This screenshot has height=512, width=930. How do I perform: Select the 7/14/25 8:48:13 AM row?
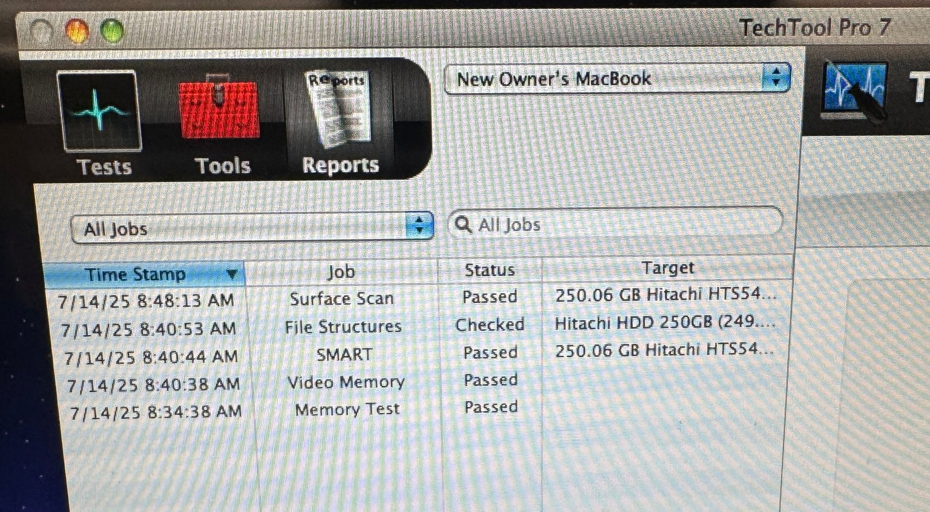tap(418, 298)
